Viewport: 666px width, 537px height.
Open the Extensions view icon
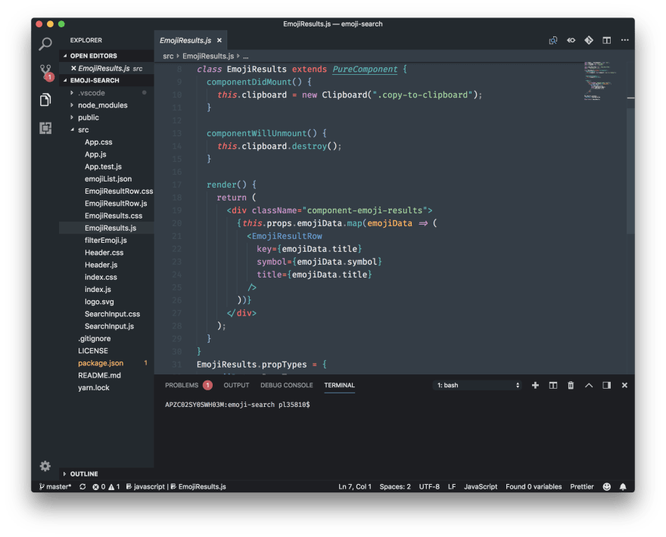(x=45, y=128)
